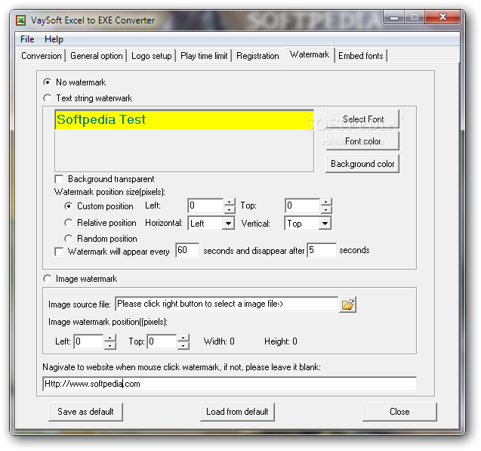
Task: Decrease custom position Top value
Action: [326, 209]
